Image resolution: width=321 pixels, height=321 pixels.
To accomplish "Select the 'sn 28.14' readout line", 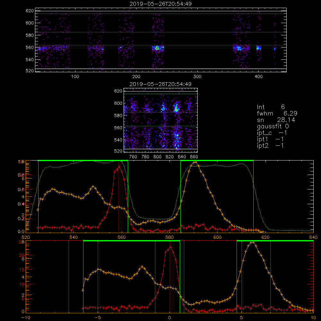I will point(276,120).
